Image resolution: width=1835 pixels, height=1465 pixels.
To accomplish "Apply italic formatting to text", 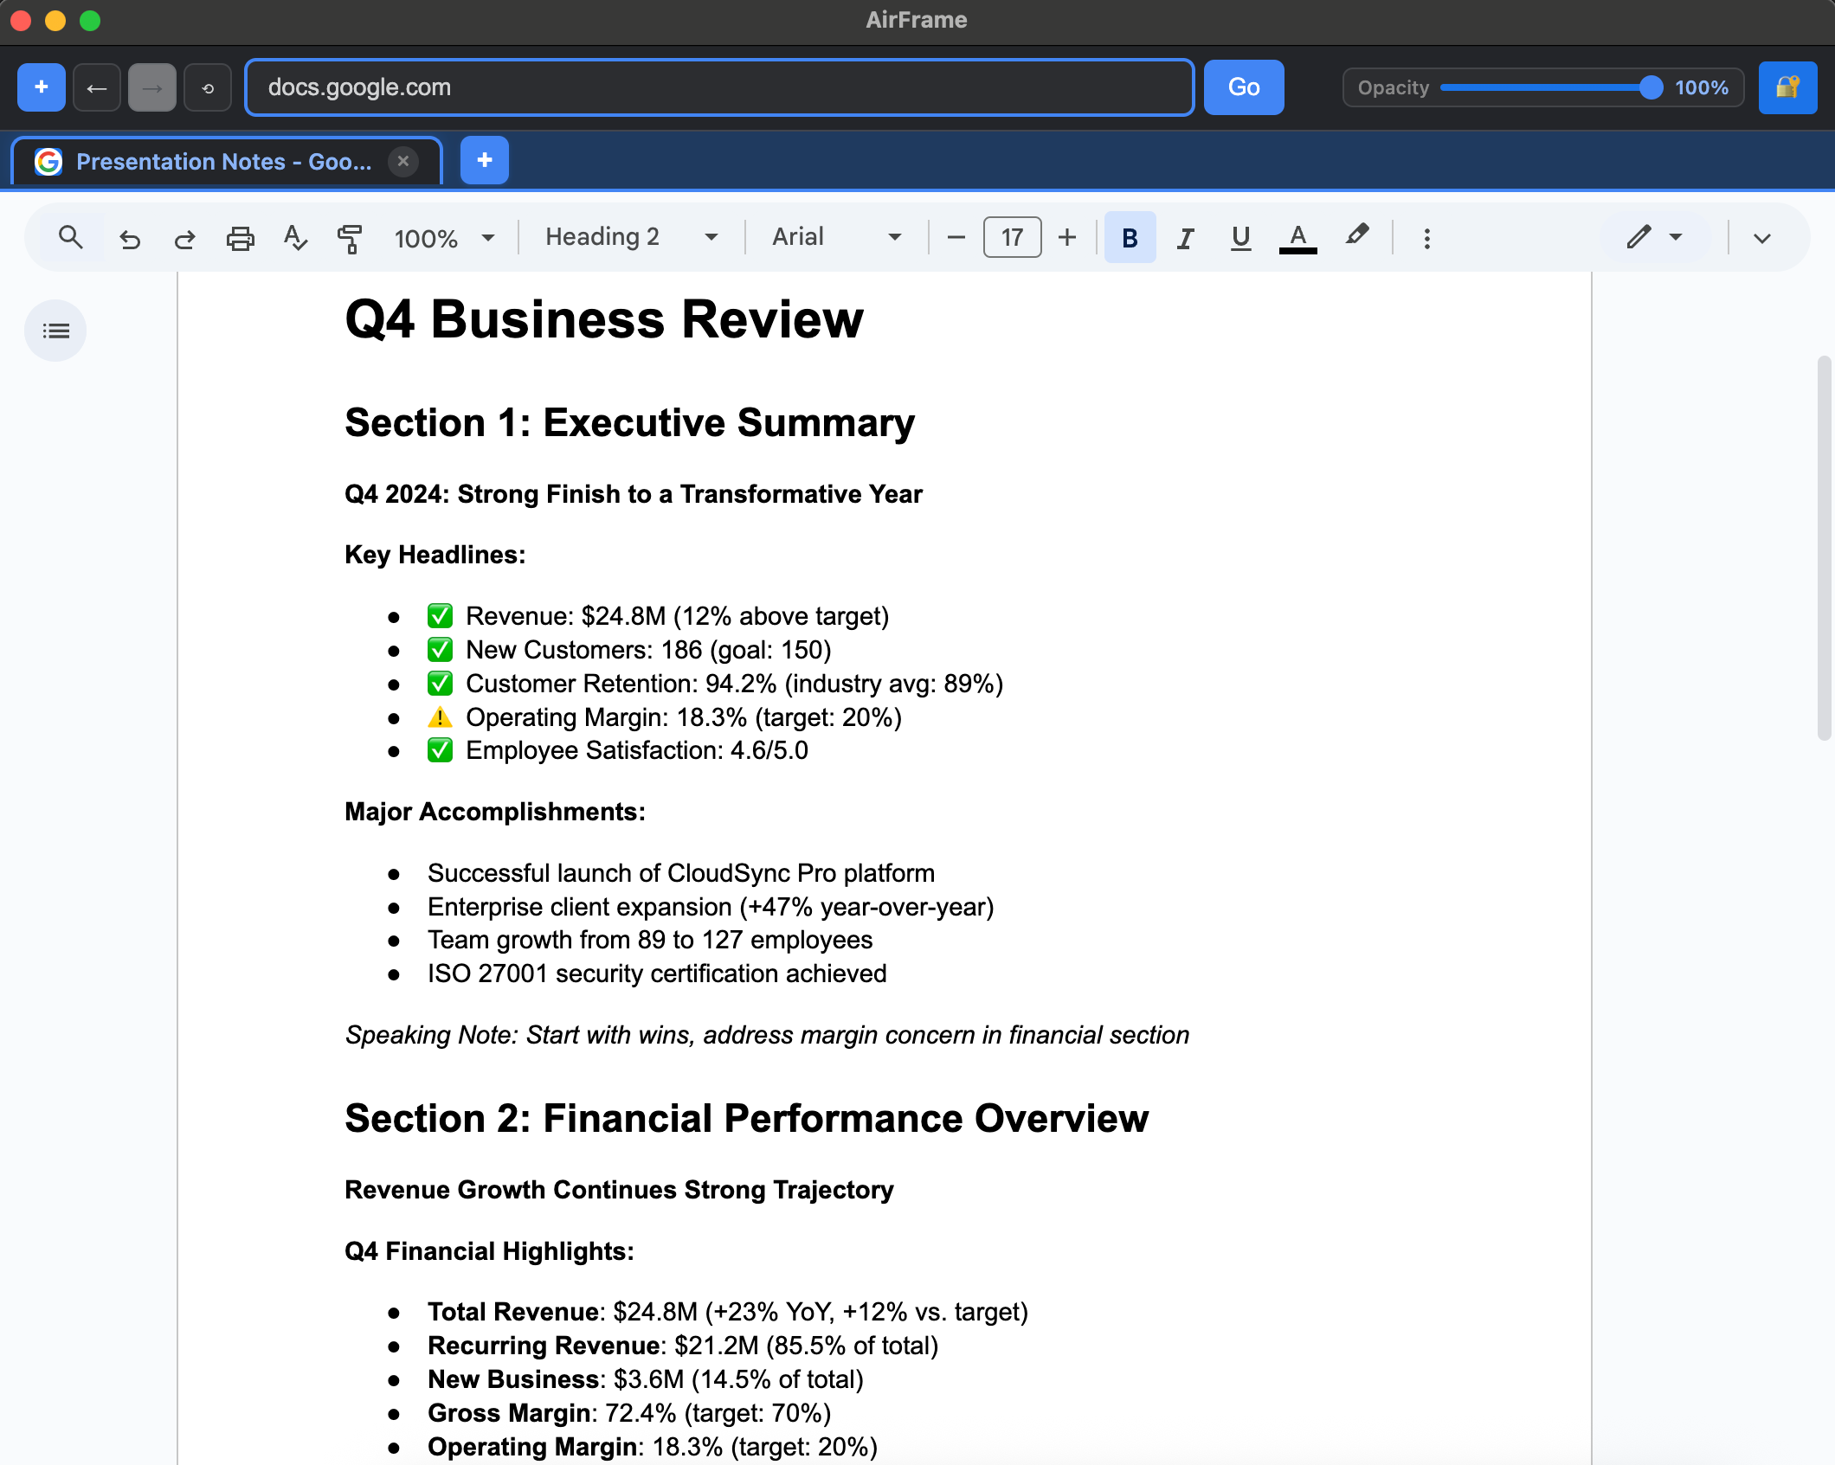I will [1184, 236].
